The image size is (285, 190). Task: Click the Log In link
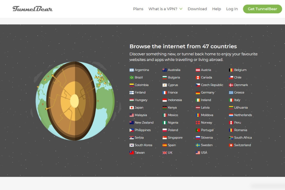[232, 9]
